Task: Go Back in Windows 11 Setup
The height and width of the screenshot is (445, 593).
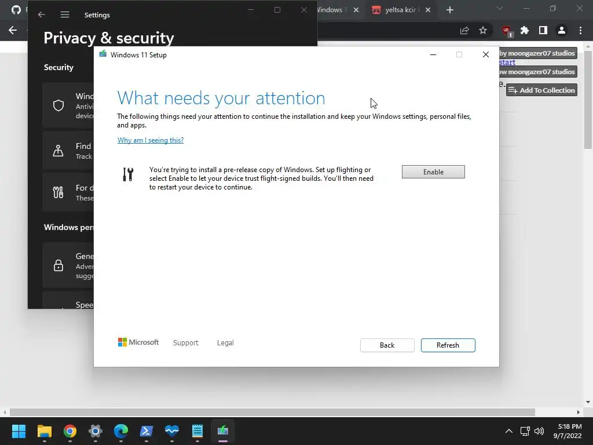Action: click(387, 345)
